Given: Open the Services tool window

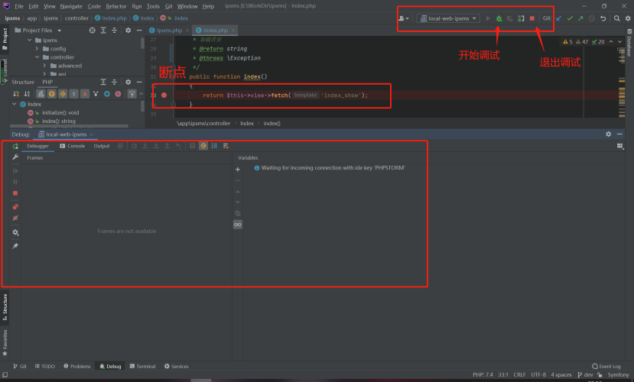Looking at the screenshot, I should (177, 366).
